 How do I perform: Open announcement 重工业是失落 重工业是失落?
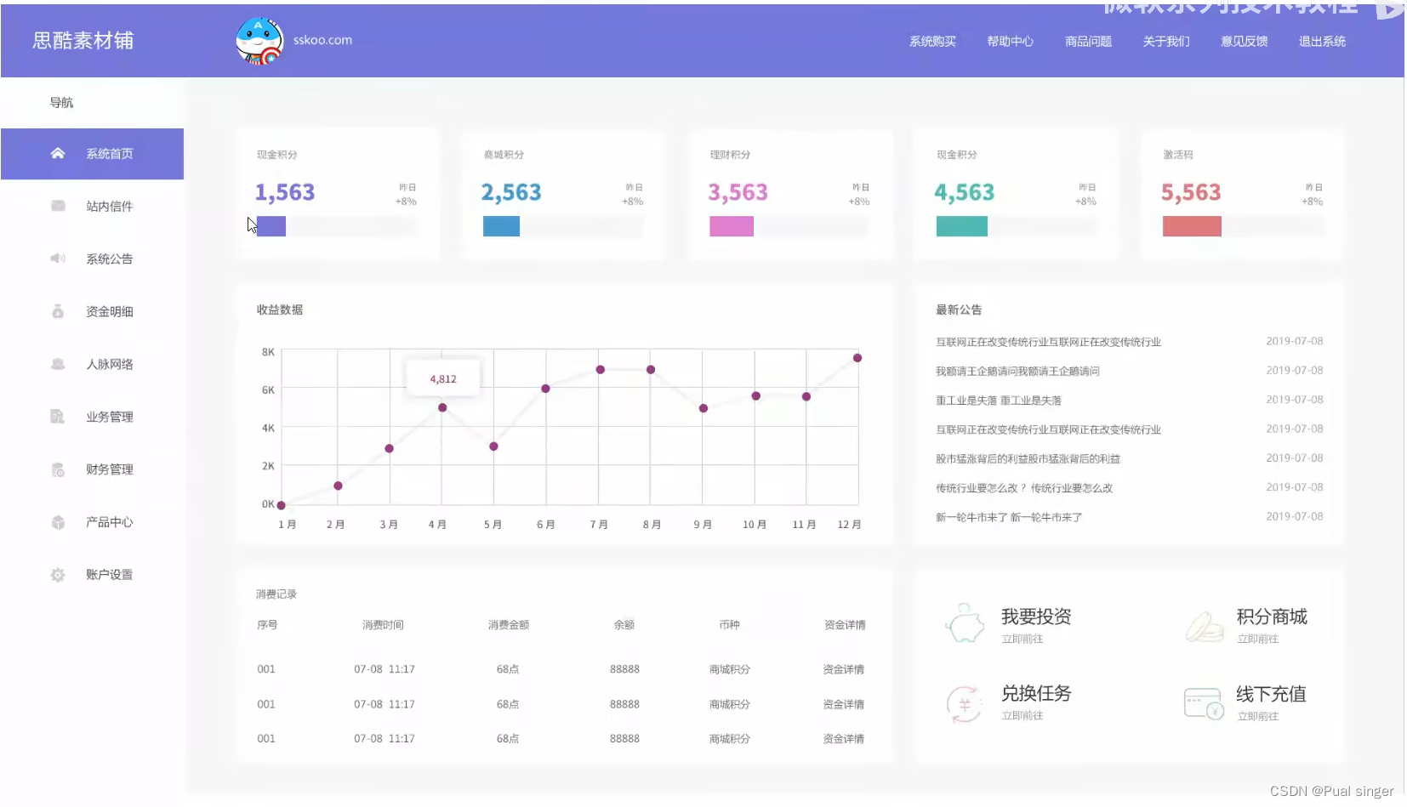[999, 401]
